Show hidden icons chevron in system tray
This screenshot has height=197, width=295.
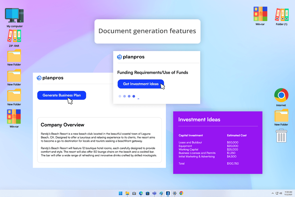(x=273, y=193)
